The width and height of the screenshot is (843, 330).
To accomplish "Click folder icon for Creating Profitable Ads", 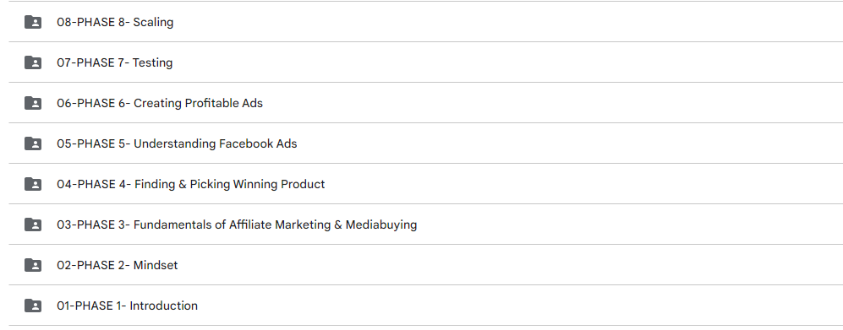I will point(33,103).
